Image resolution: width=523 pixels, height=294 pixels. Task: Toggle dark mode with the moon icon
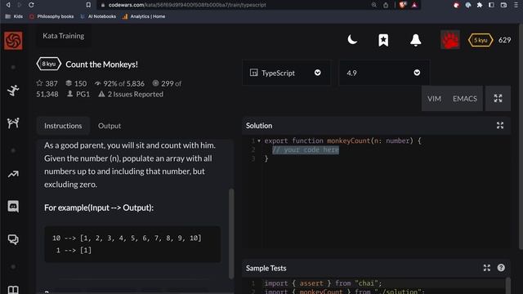pyautogui.click(x=352, y=40)
